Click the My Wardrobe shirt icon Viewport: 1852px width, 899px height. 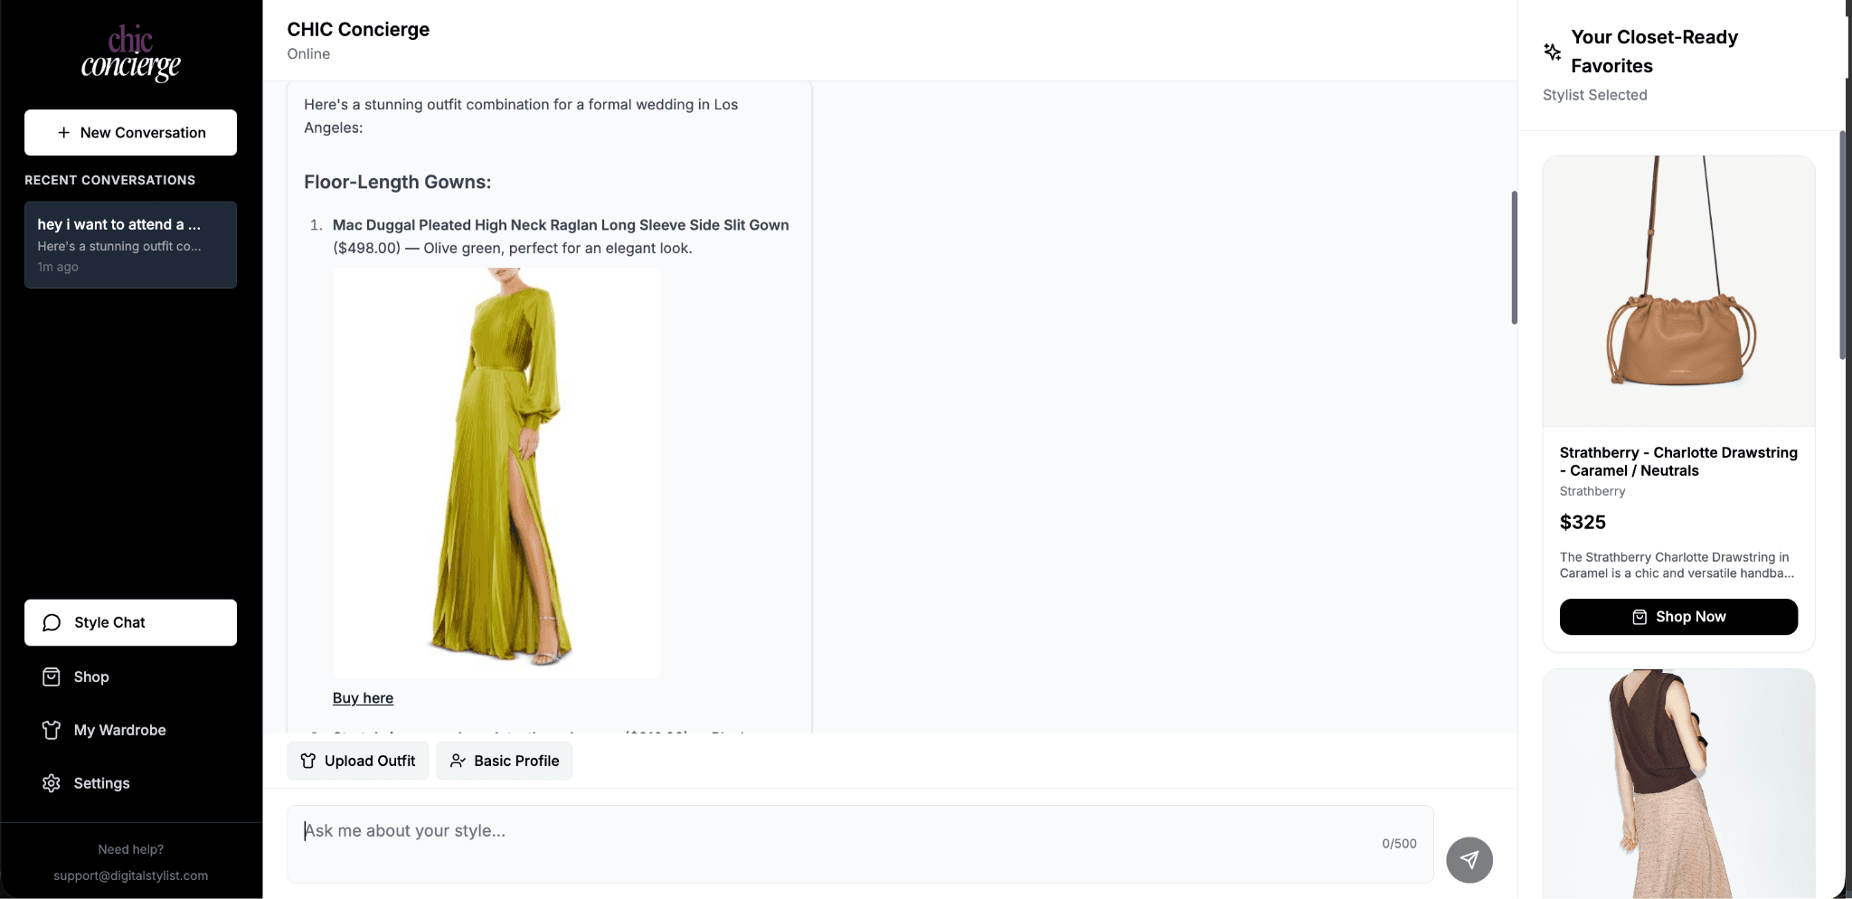[x=52, y=730]
